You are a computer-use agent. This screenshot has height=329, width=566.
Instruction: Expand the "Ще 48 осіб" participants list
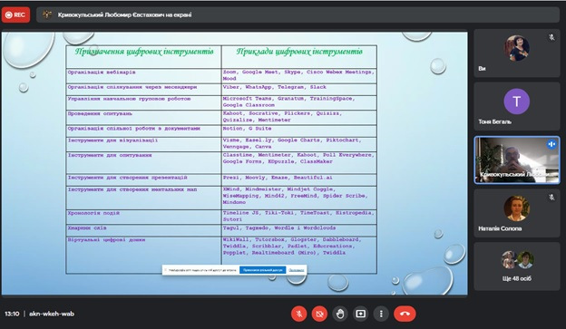[x=516, y=266]
